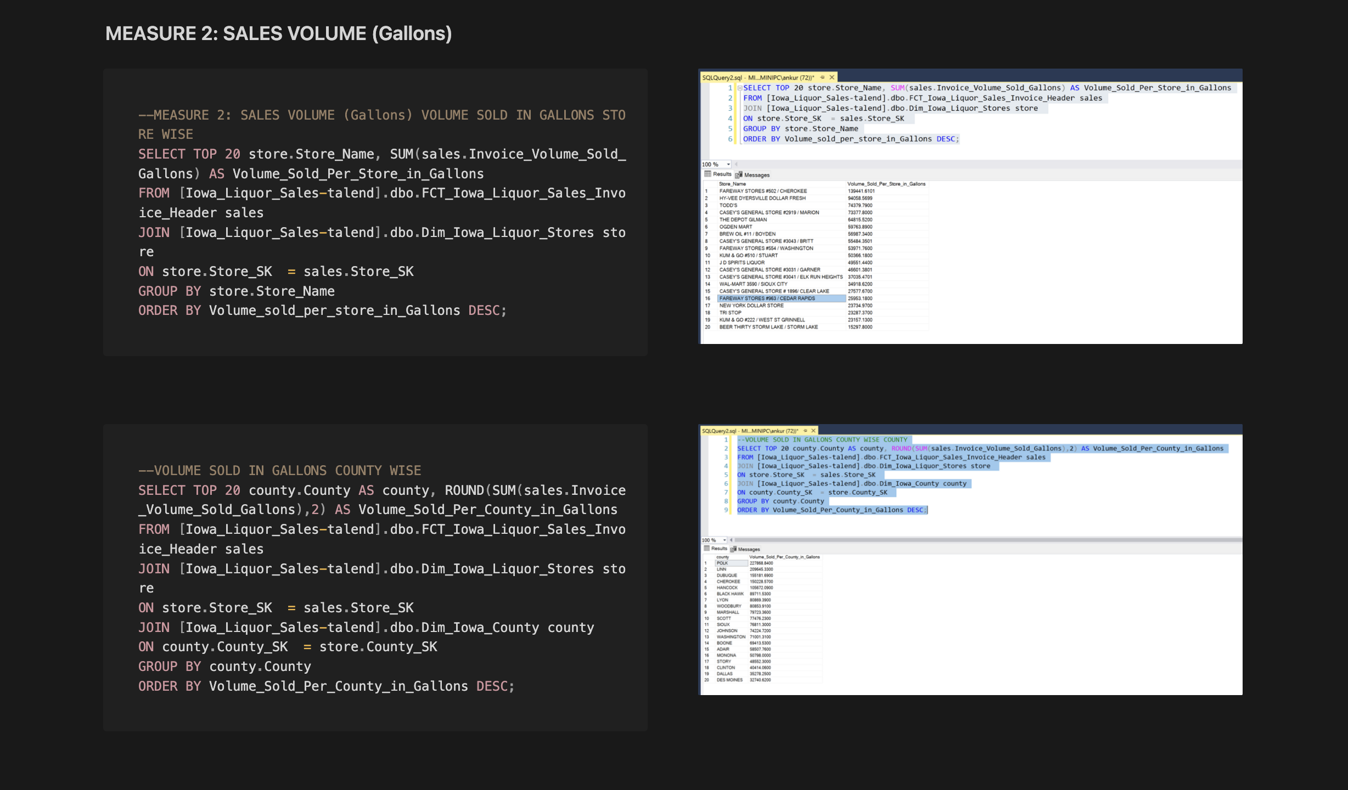Switch to the Messages tab in store results

[x=756, y=174]
